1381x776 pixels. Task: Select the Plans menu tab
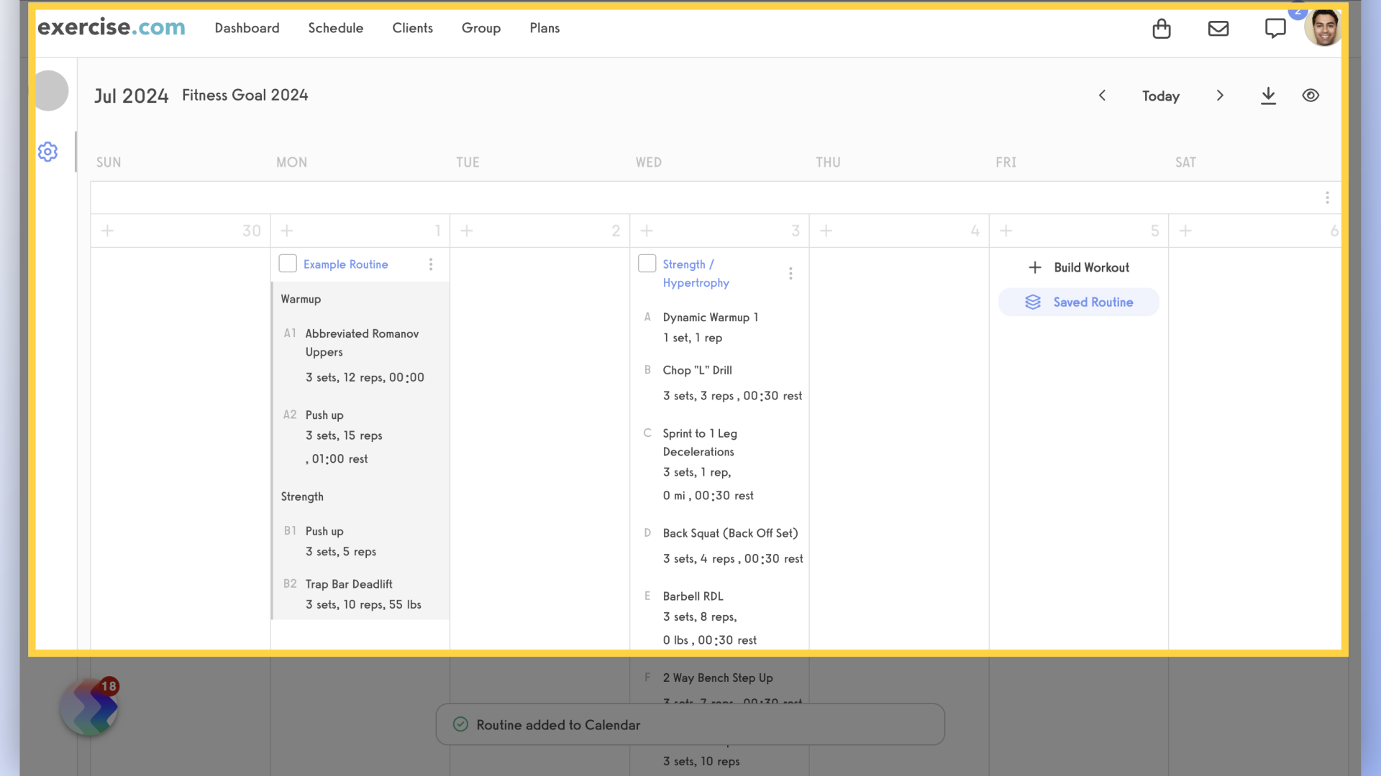point(544,27)
